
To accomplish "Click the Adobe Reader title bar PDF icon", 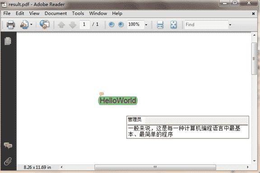I will point(4,4).
